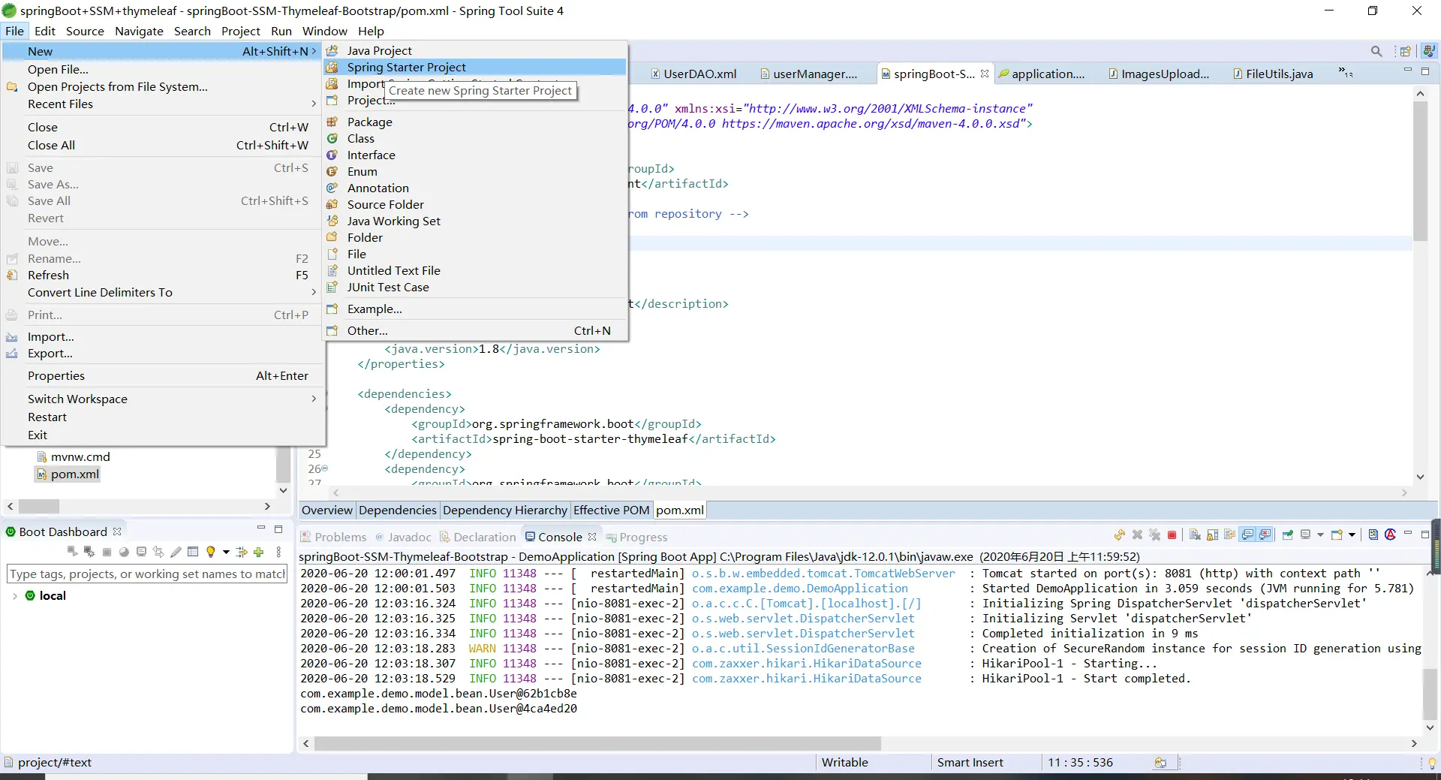The height and width of the screenshot is (780, 1441).
Task: Click the Open Perspective icon
Action: [x=1405, y=51]
